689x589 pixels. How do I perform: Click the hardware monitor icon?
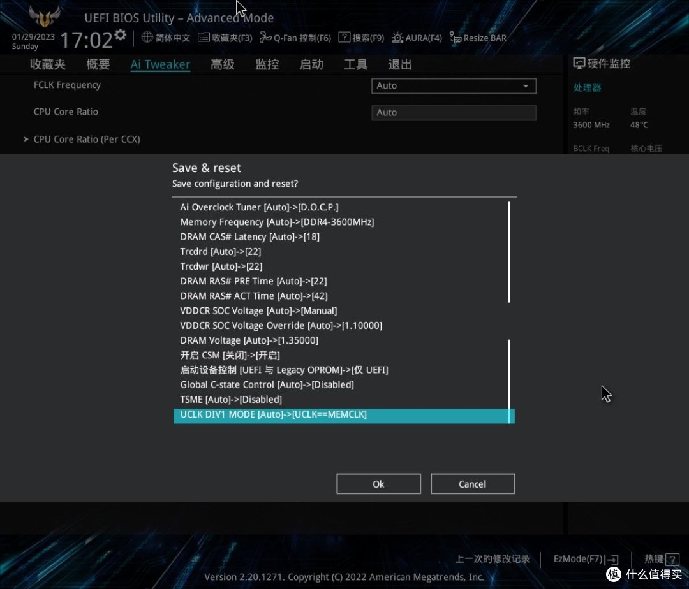coord(579,64)
